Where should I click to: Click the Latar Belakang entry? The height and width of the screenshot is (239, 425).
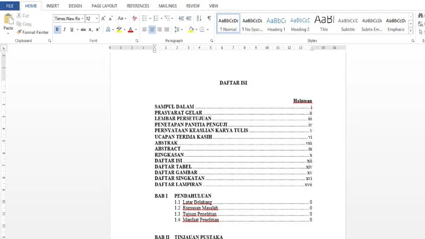pyautogui.click(x=197, y=202)
